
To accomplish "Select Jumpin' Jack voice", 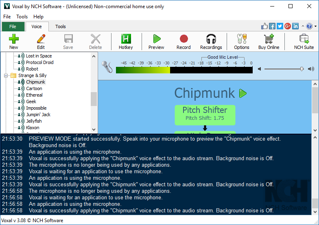I will (38, 115).
